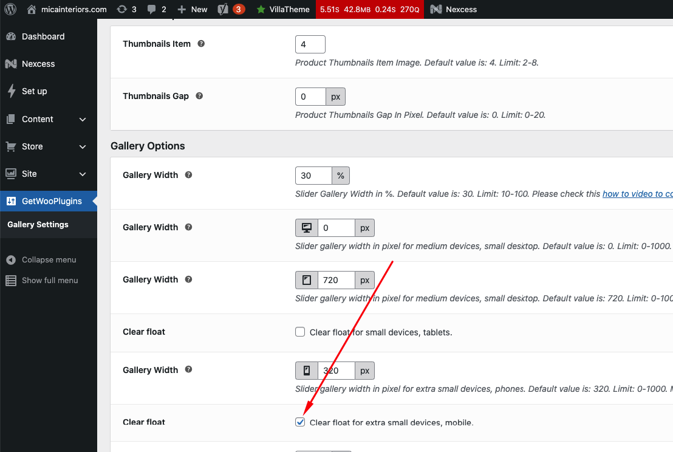Click the Collapse menu arrow icon
Viewport: 673px width, 452px height.
click(x=11, y=259)
